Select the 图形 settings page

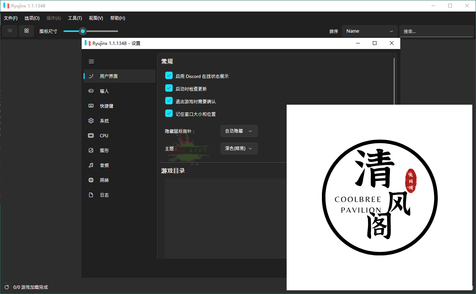(120, 150)
